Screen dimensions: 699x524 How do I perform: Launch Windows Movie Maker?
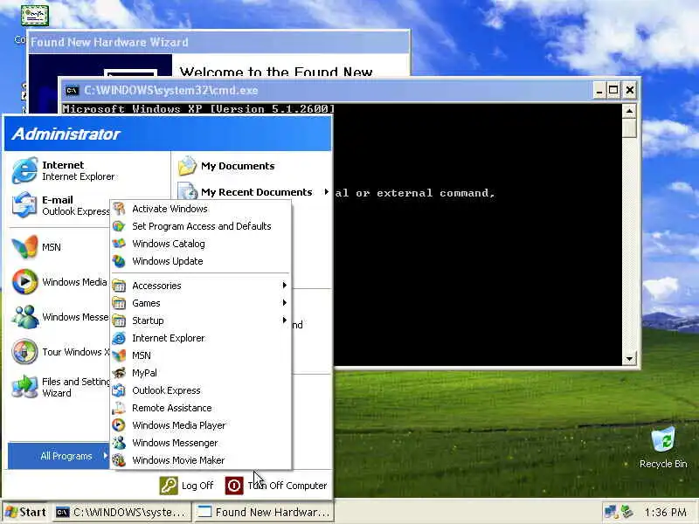(x=201, y=460)
